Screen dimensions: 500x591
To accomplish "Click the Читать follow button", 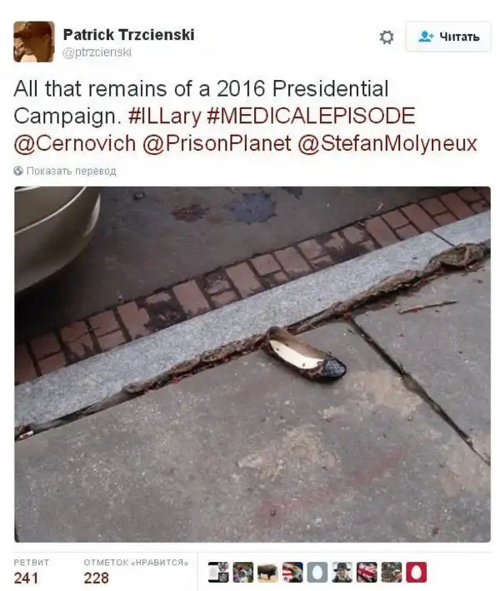I will pyautogui.click(x=448, y=37).
